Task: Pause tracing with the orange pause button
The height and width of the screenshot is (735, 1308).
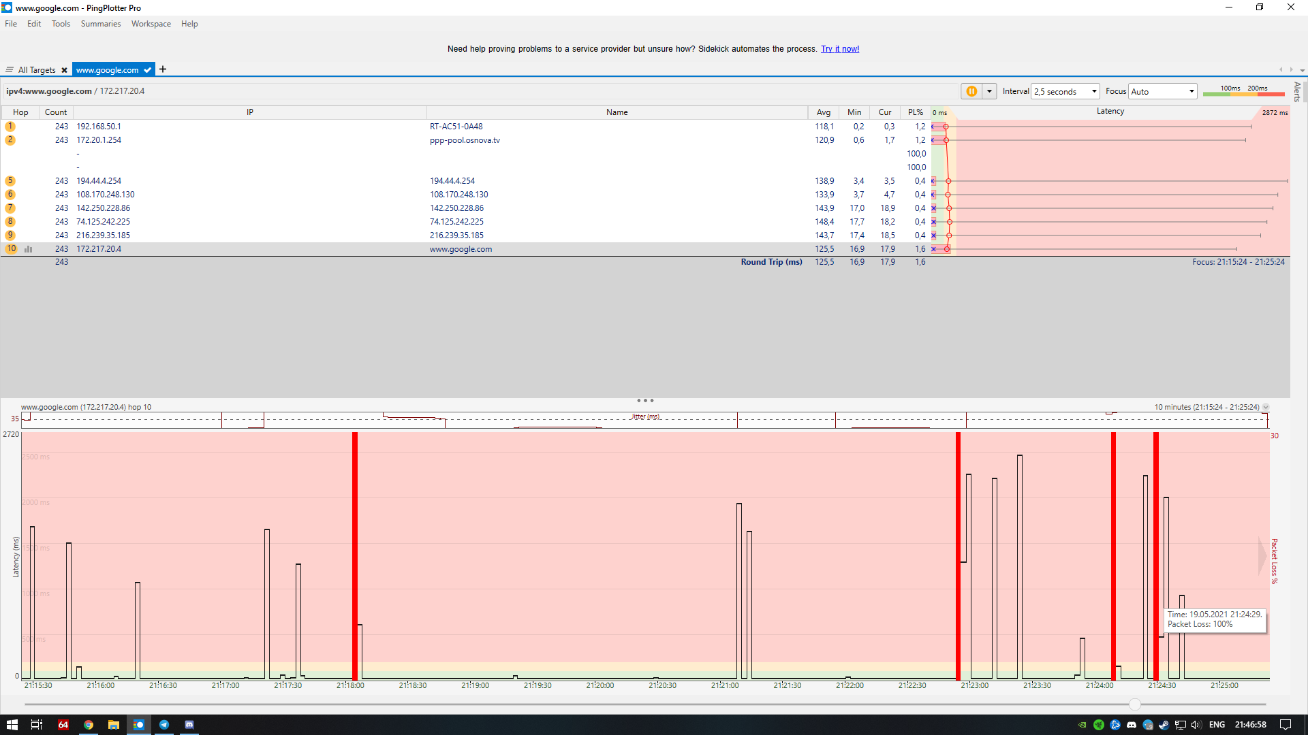Action: 971,91
